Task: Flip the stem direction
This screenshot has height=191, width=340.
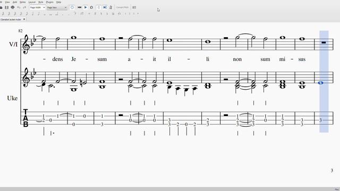Action: pos(119,14)
